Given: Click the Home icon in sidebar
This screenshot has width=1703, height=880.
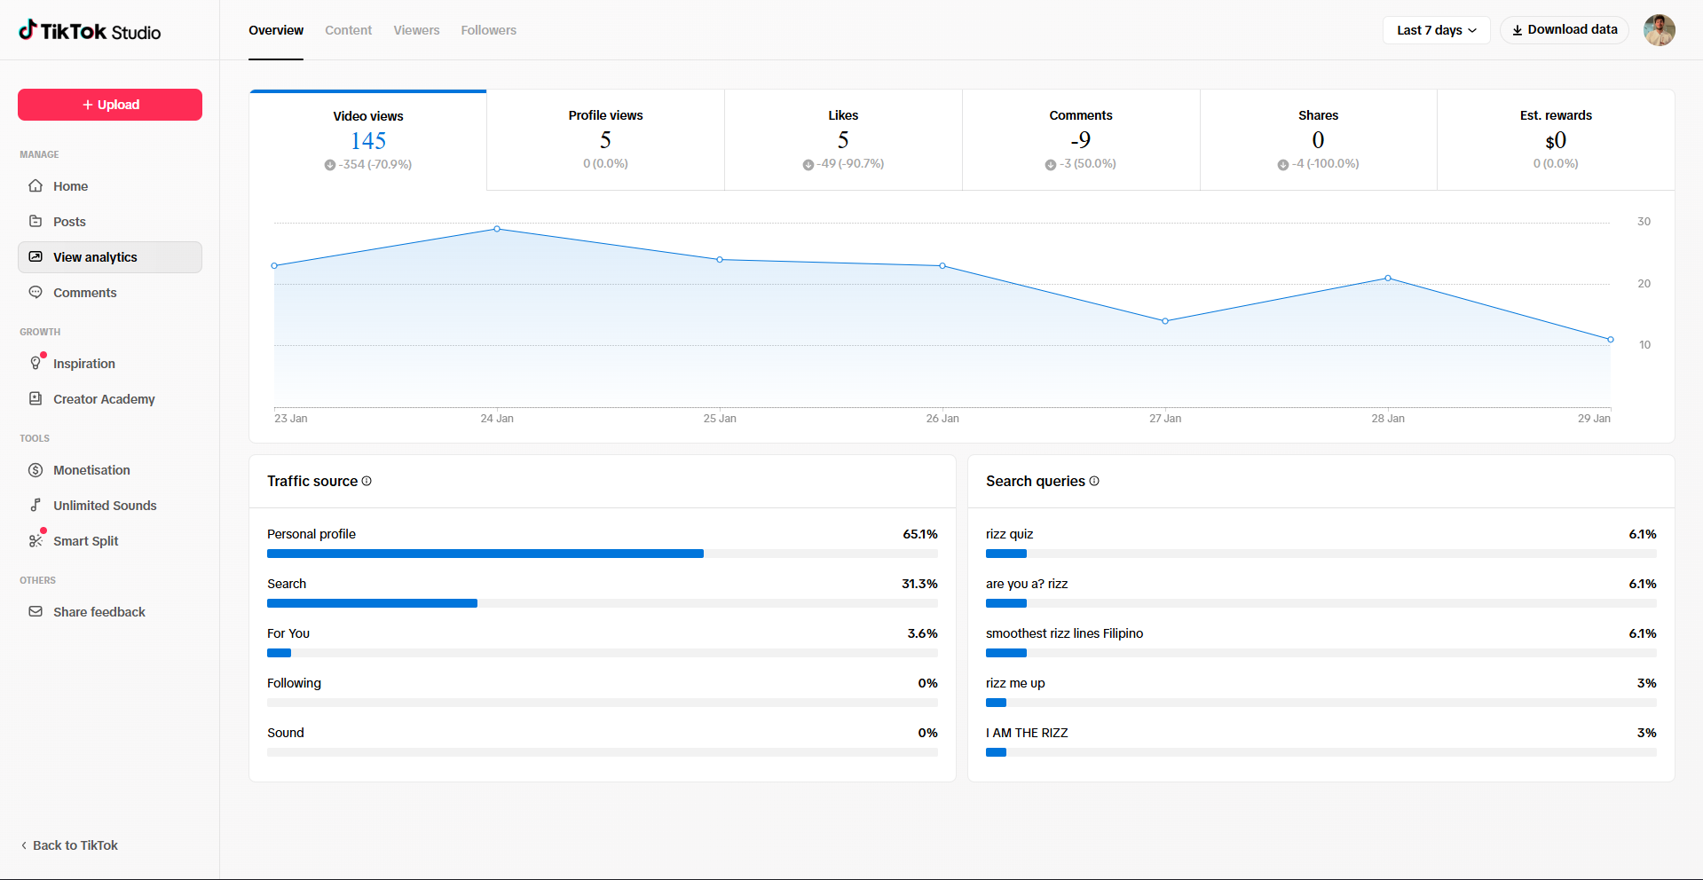Looking at the screenshot, I should point(35,186).
